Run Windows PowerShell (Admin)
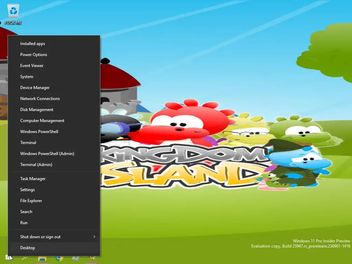Screen dimensions: 352x264 click(x=54, y=154)
